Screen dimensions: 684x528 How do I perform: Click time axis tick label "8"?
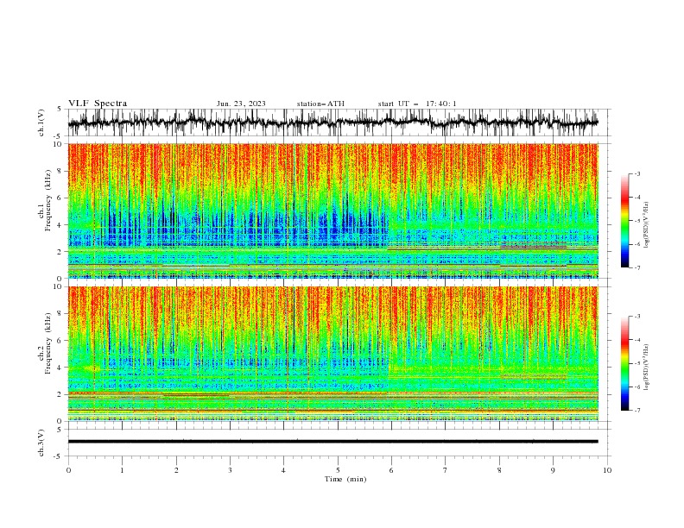(x=499, y=470)
